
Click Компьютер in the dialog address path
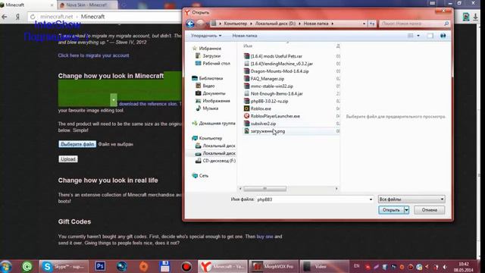click(x=236, y=24)
